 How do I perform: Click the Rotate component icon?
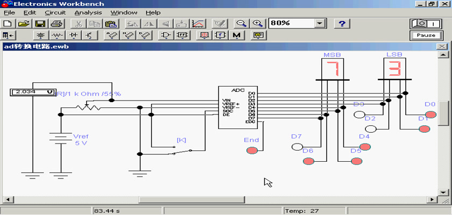(132, 23)
